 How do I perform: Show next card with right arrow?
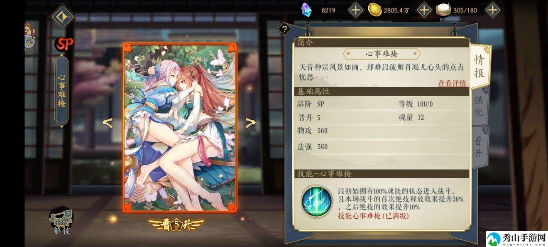point(250,123)
